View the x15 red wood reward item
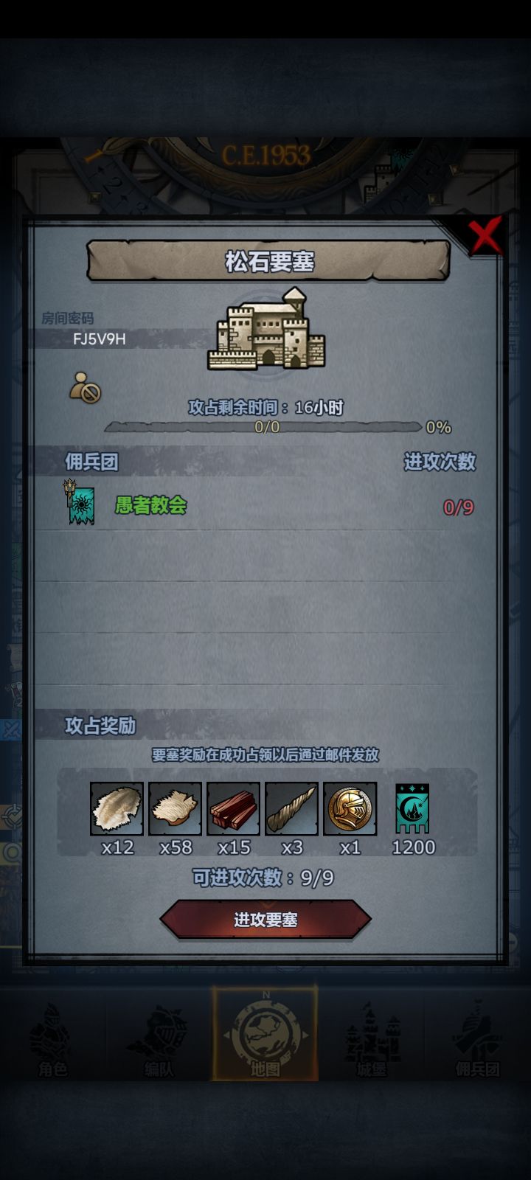The image size is (531, 1180). click(x=233, y=809)
